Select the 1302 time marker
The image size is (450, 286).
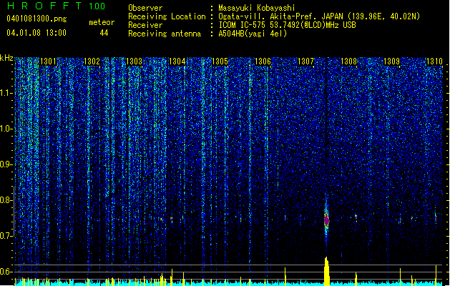click(x=92, y=61)
